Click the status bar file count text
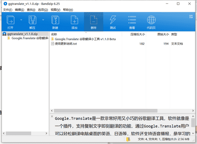Image resolution: width=197 pixels, height=144 pixels. pos(164,139)
